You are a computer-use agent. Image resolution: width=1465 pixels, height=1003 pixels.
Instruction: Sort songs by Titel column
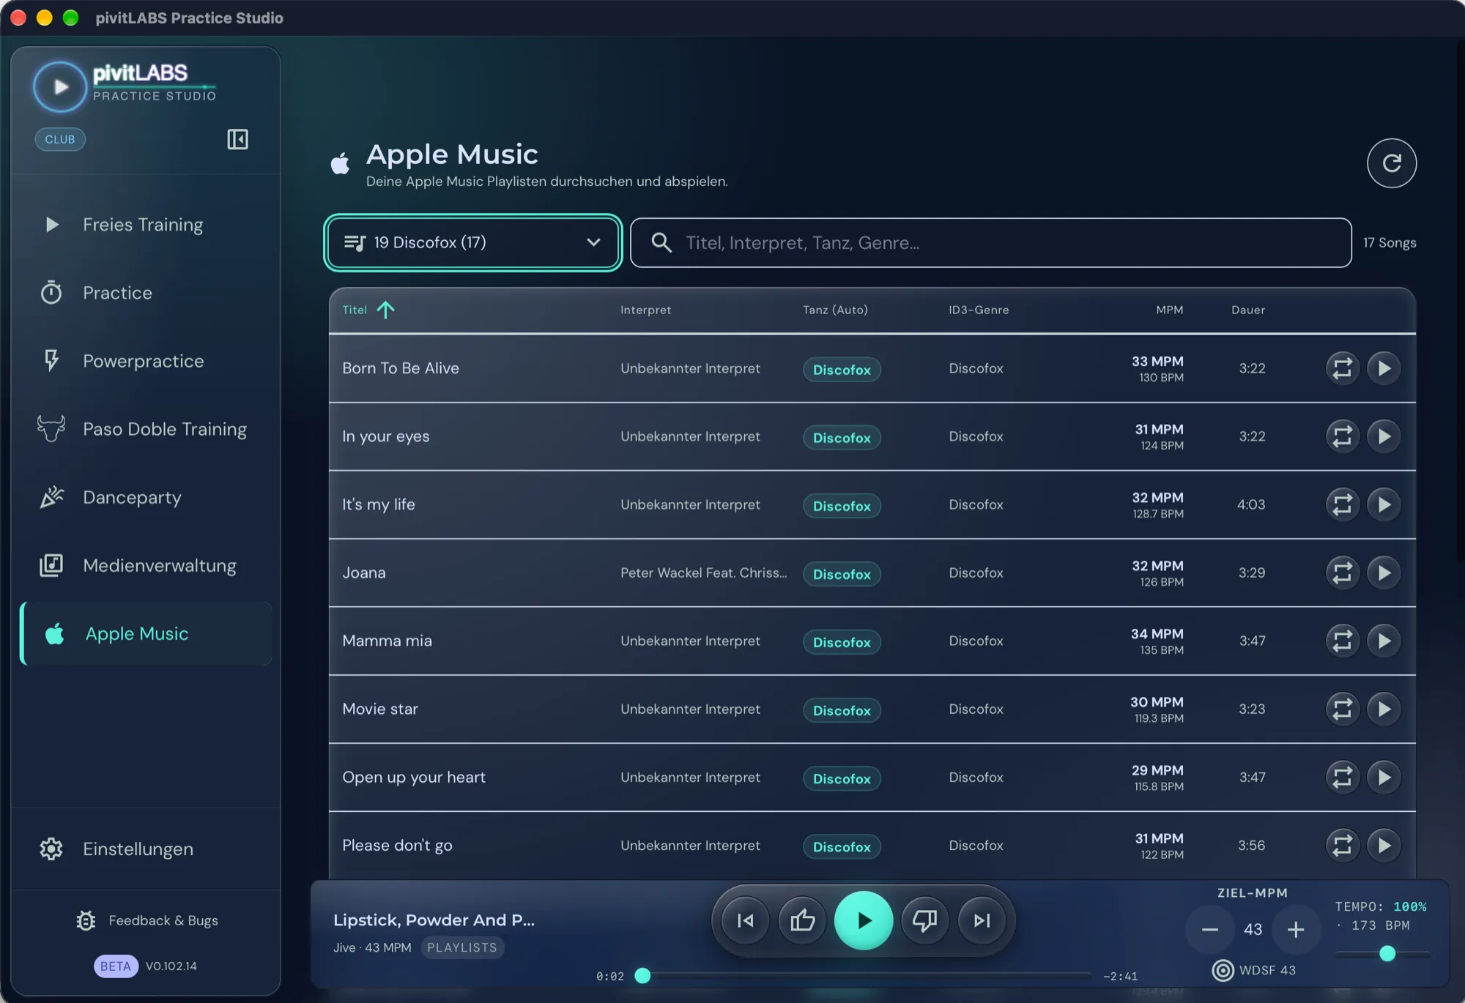(368, 310)
